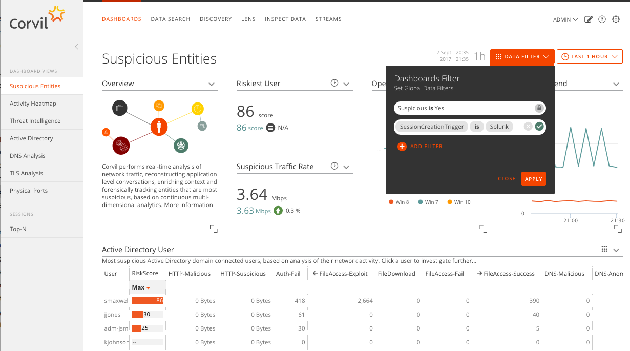Remove the SessionCreationTrigger filter with X
This screenshot has height=351, width=630.
click(528, 127)
